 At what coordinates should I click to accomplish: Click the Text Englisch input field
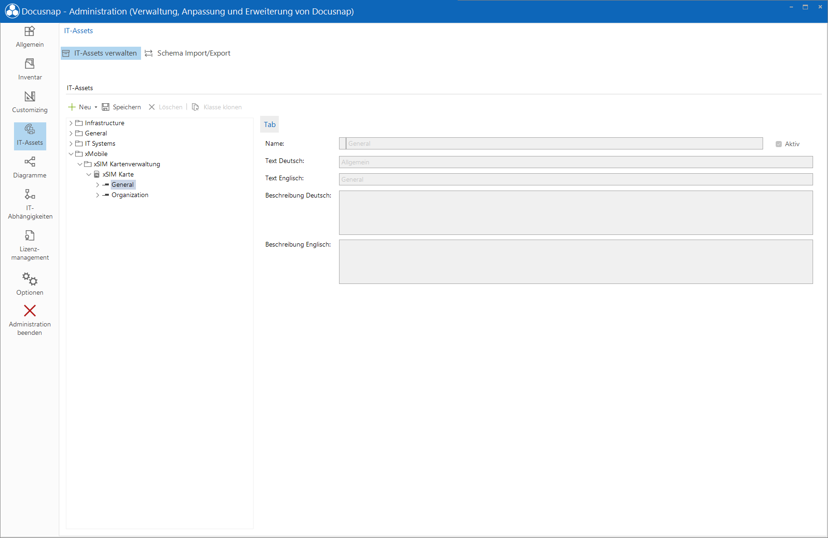(x=576, y=179)
